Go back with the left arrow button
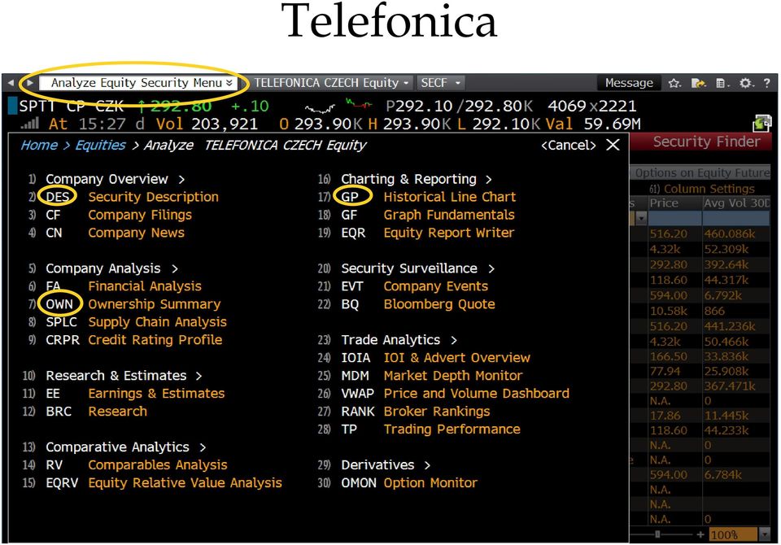The image size is (781, 545). coord(11,83)
